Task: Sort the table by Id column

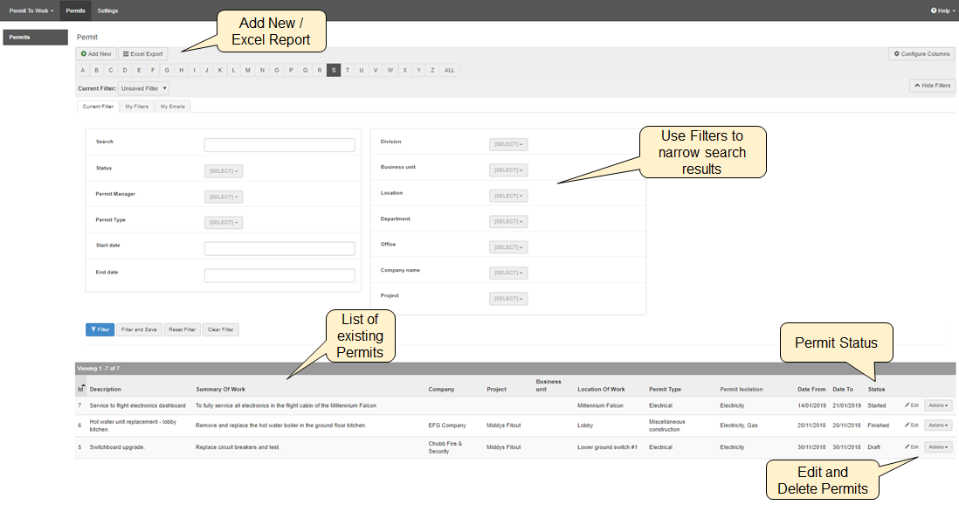Action: (x=80, y=389)
